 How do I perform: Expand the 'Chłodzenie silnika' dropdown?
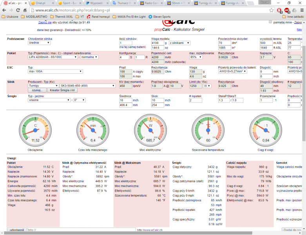click(x=41, y=42)
